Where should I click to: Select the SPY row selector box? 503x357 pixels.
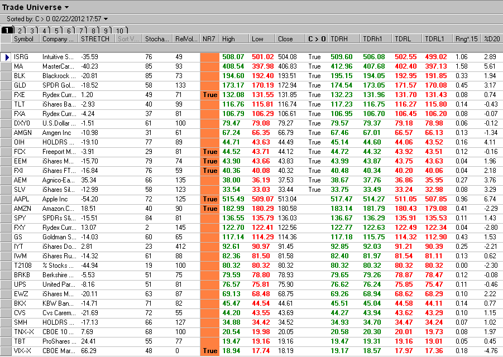(x=6, y=218)
